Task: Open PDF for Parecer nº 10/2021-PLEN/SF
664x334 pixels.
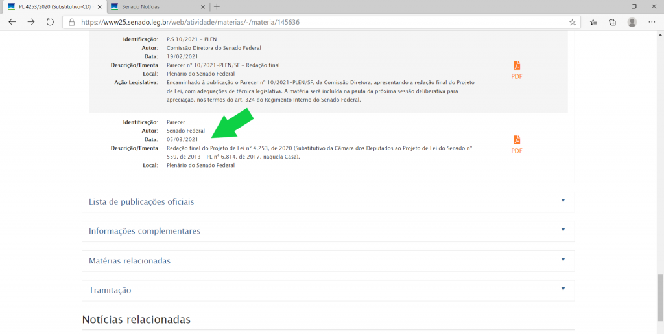Action: 517,70
